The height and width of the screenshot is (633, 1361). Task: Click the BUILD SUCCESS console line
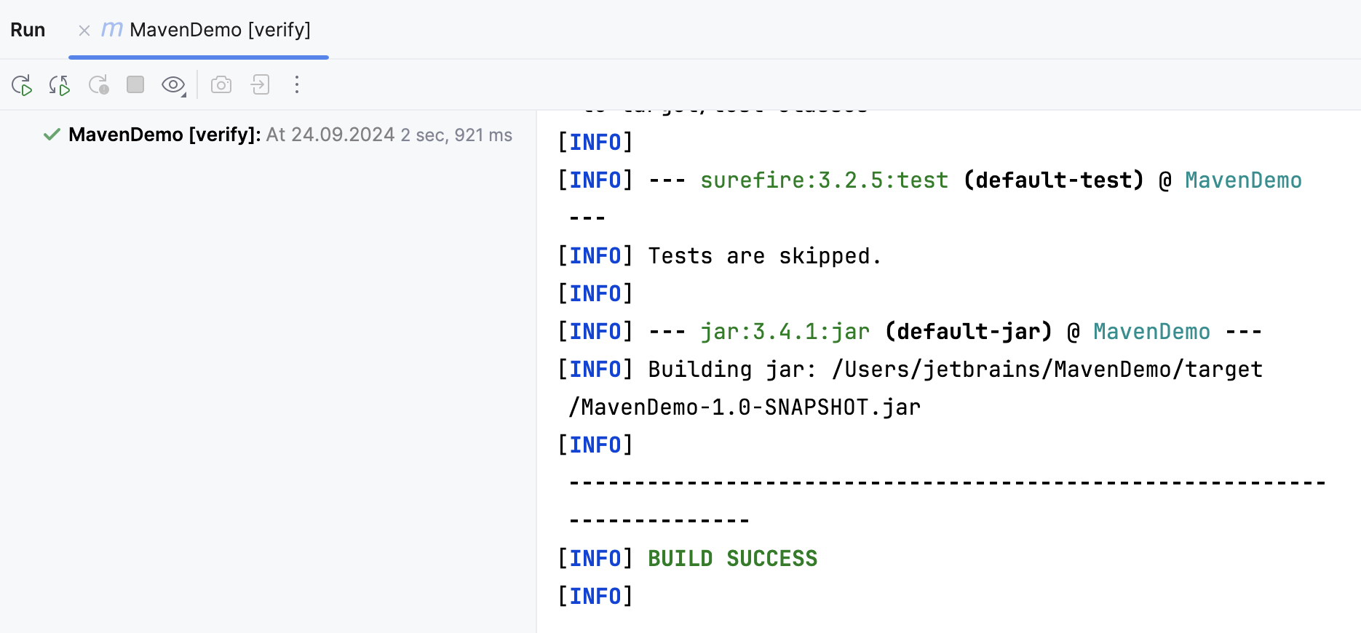click(x=732, y=559)
